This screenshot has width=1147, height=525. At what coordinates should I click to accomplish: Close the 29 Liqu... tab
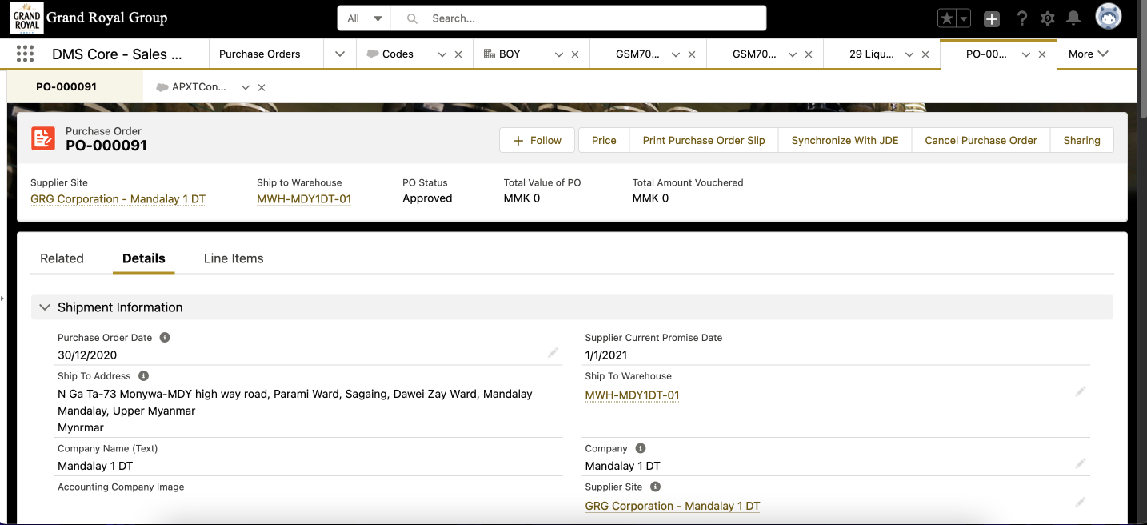pyautogui.click(x=925, y=54)
